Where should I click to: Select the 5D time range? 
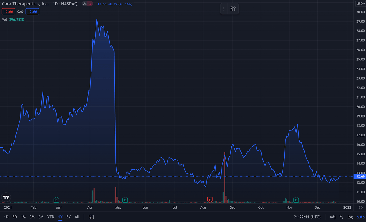(15, 217)
